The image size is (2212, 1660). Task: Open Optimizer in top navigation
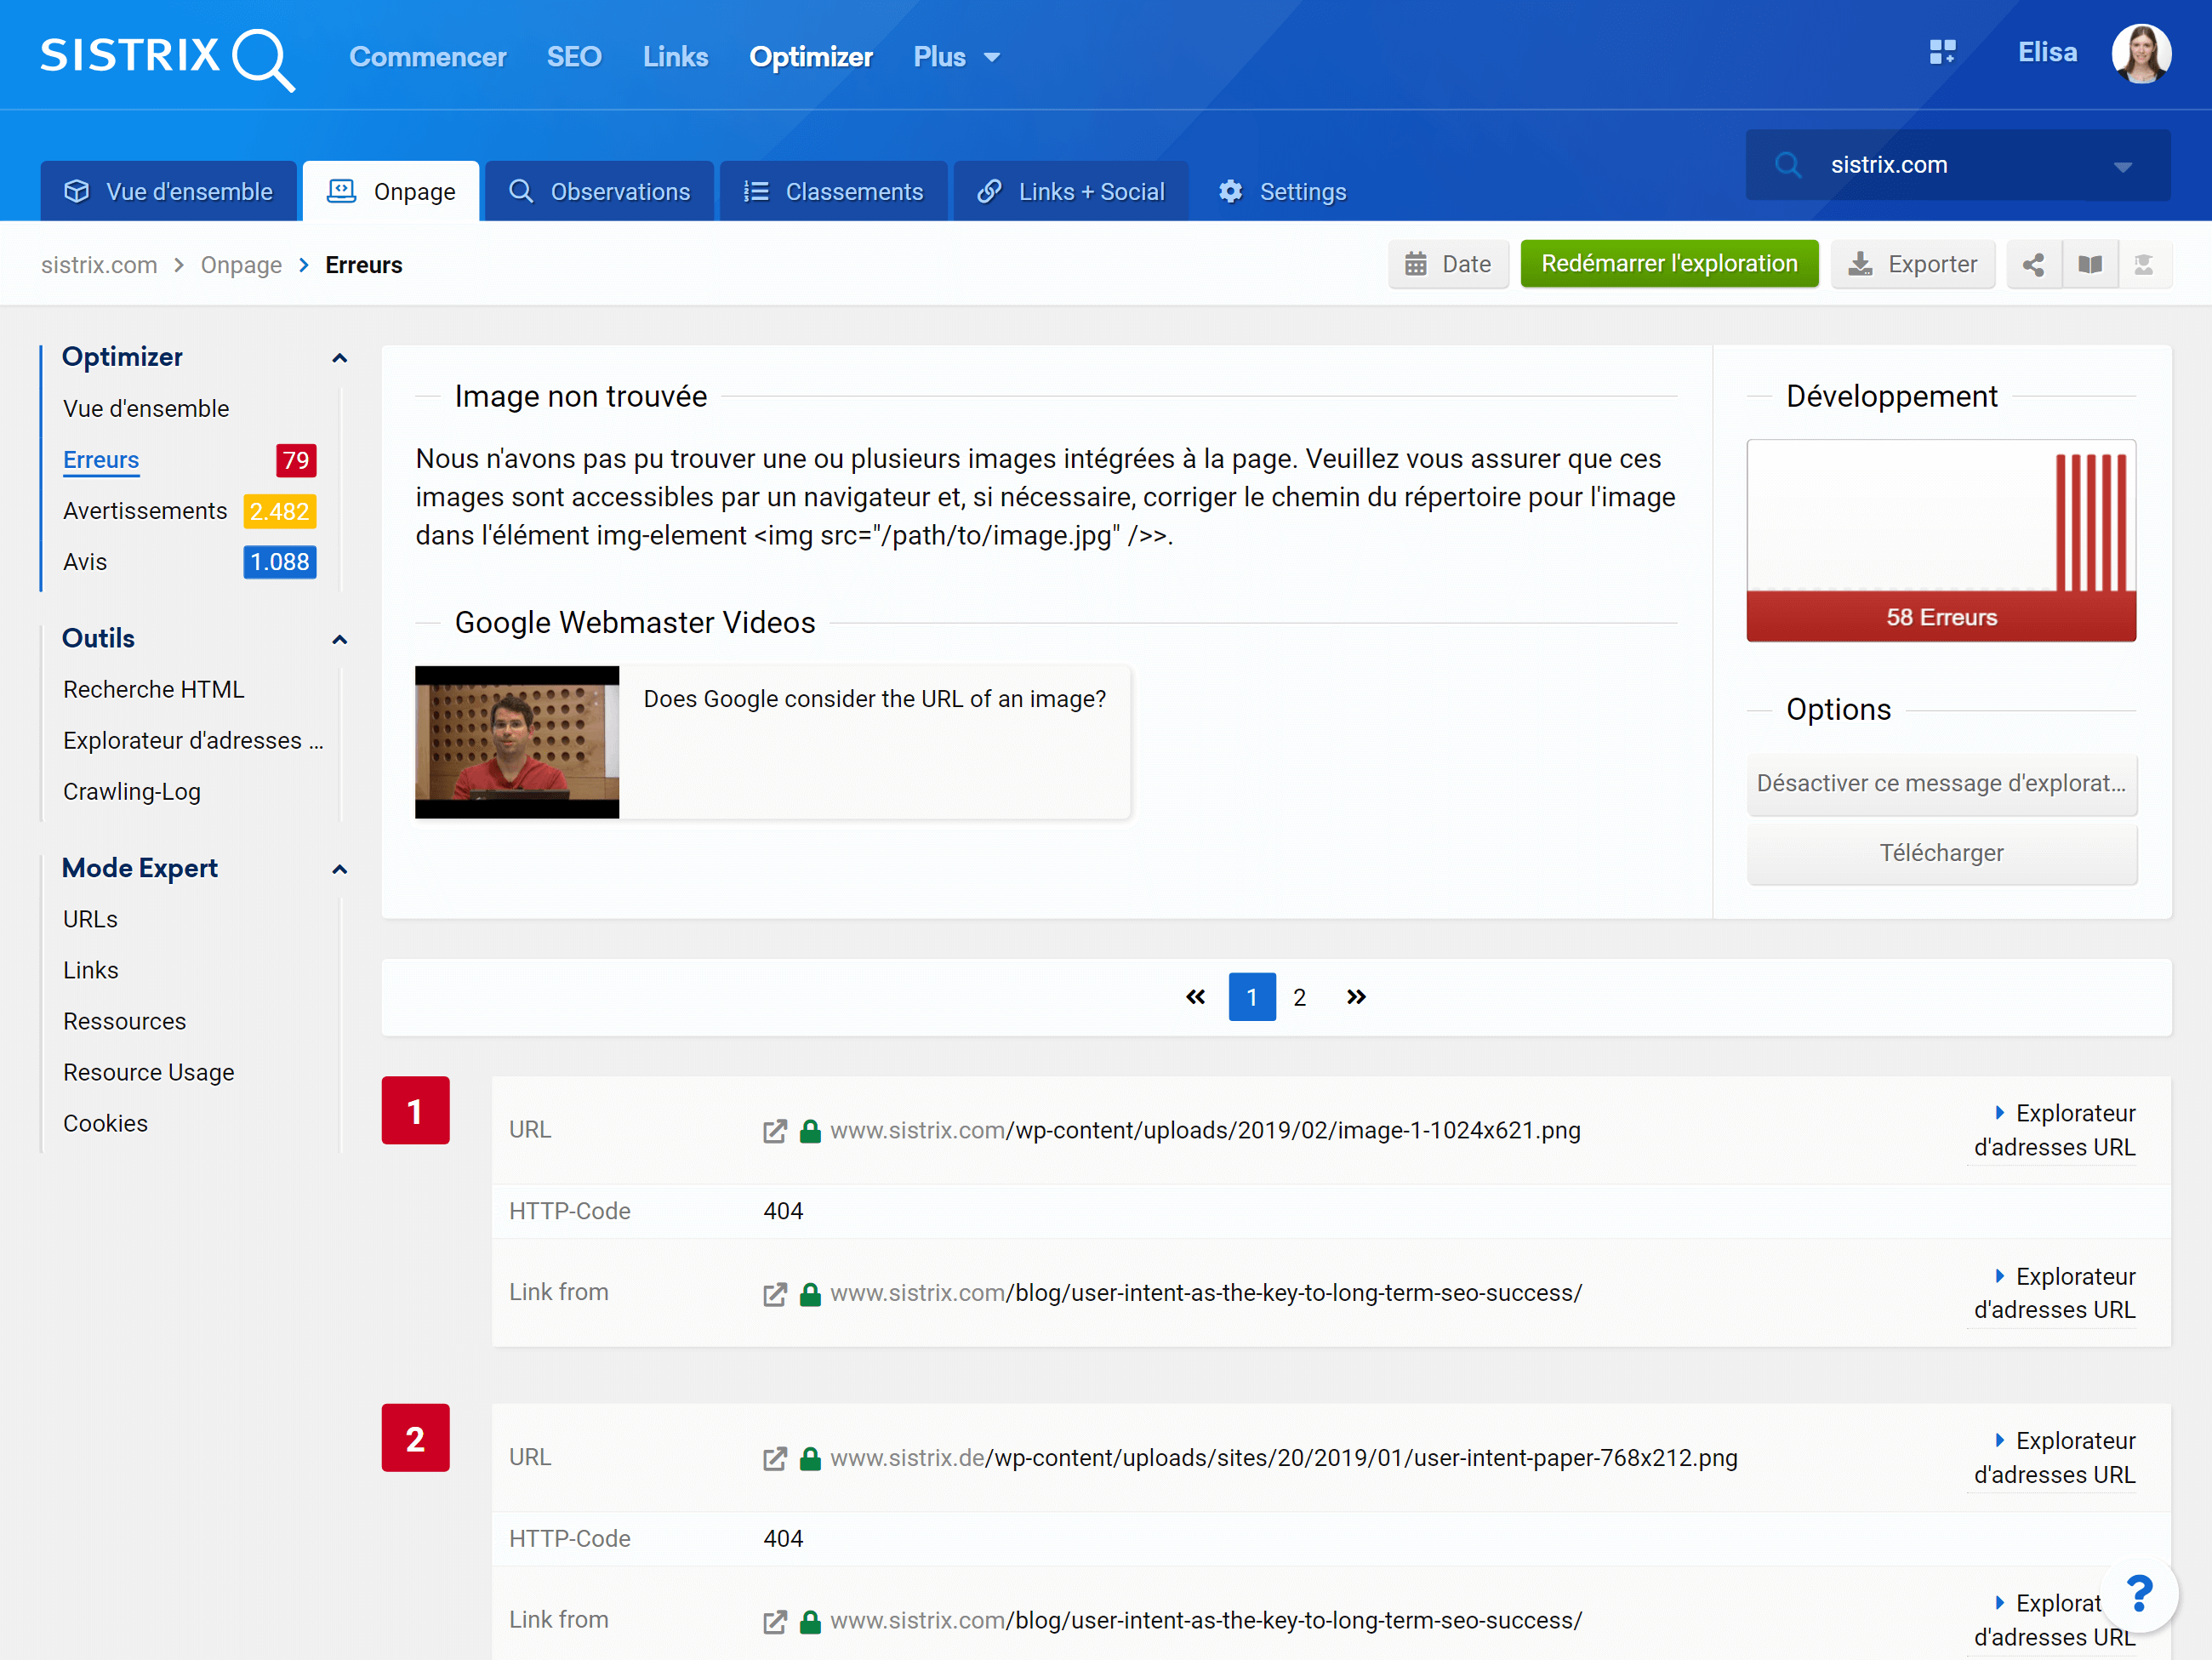click(x=811, y=57)
